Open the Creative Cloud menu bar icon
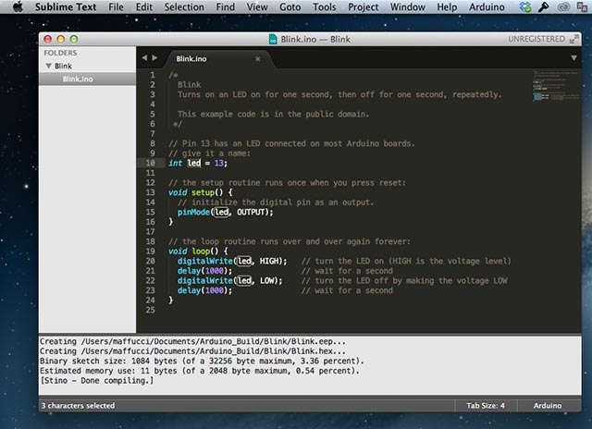592x429 pixels. (x=562, y=7)
